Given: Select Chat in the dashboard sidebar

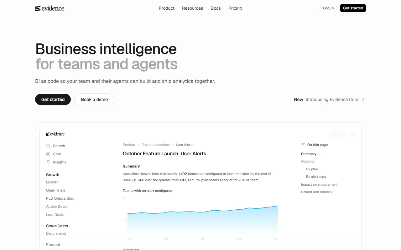Looking at the screenshot, I should click(57, 154).
